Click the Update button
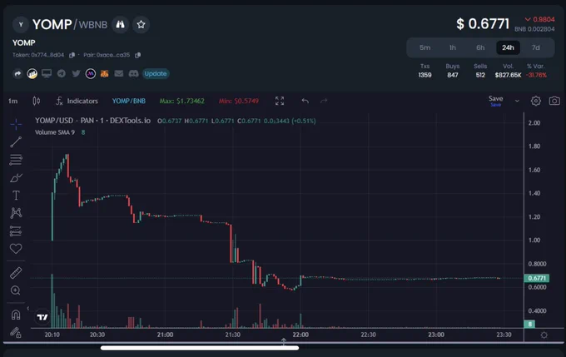This screenshot has width=566, height=357. coord(156,73)
